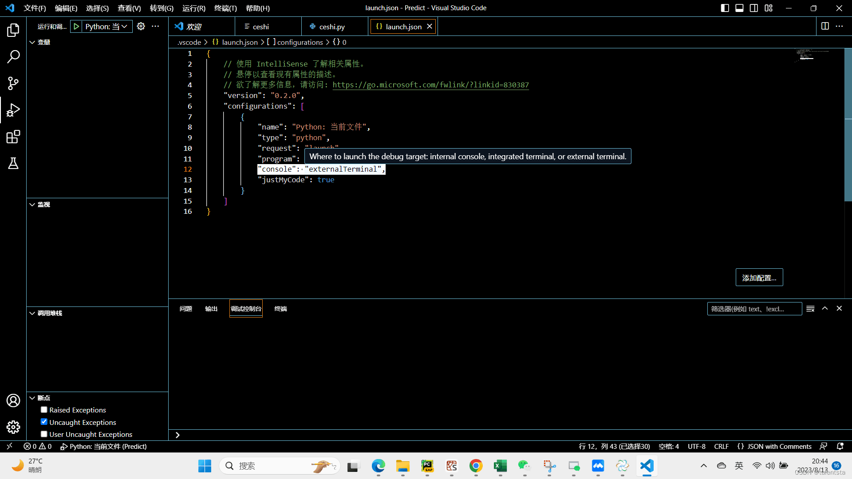852x479 pixels.
Task: Open the 运行(R) menu
Action: pos(194,8)
